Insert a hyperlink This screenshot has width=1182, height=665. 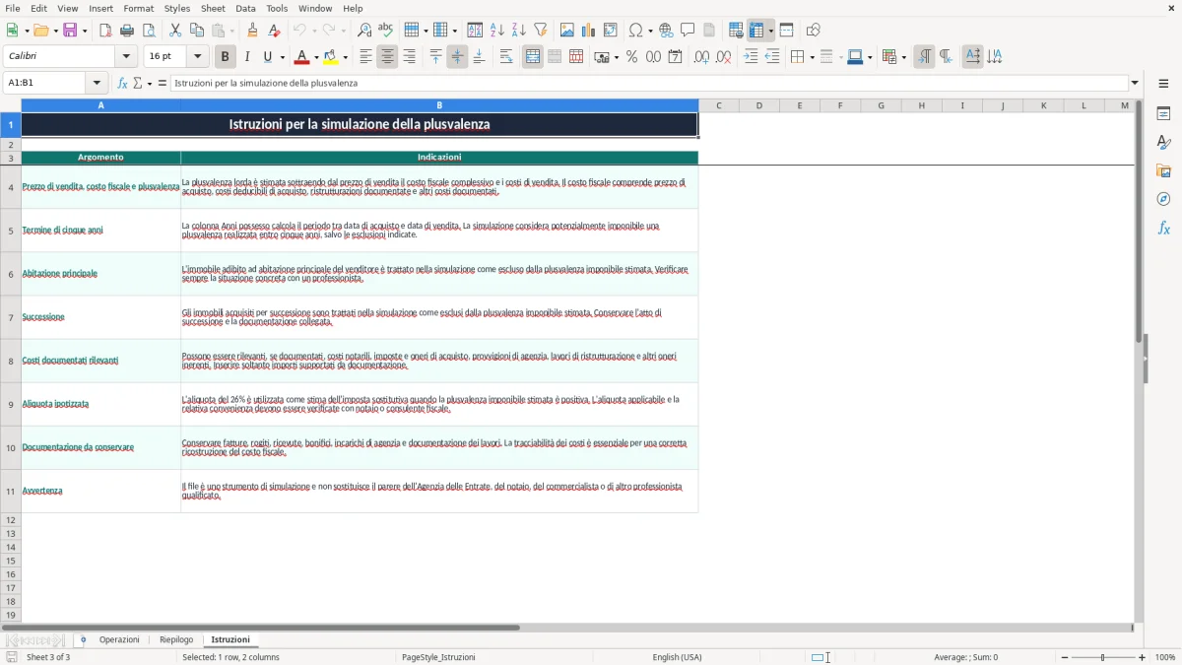[667, 31]
